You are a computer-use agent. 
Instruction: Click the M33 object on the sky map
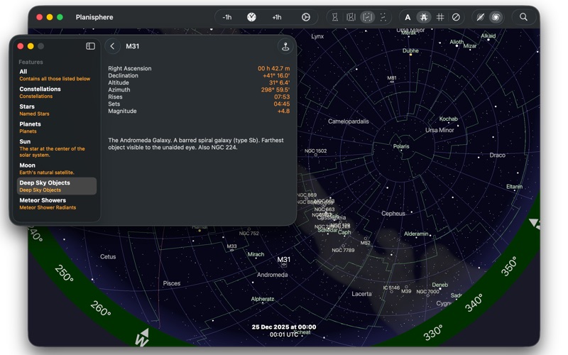(232, 251)
